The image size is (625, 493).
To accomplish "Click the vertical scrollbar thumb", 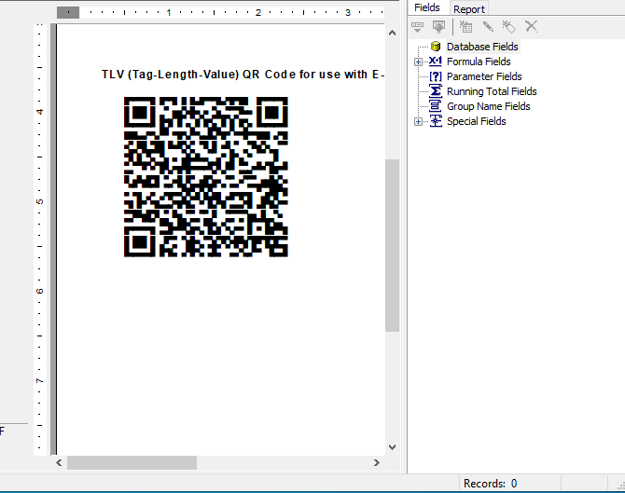I will point(392,245).
